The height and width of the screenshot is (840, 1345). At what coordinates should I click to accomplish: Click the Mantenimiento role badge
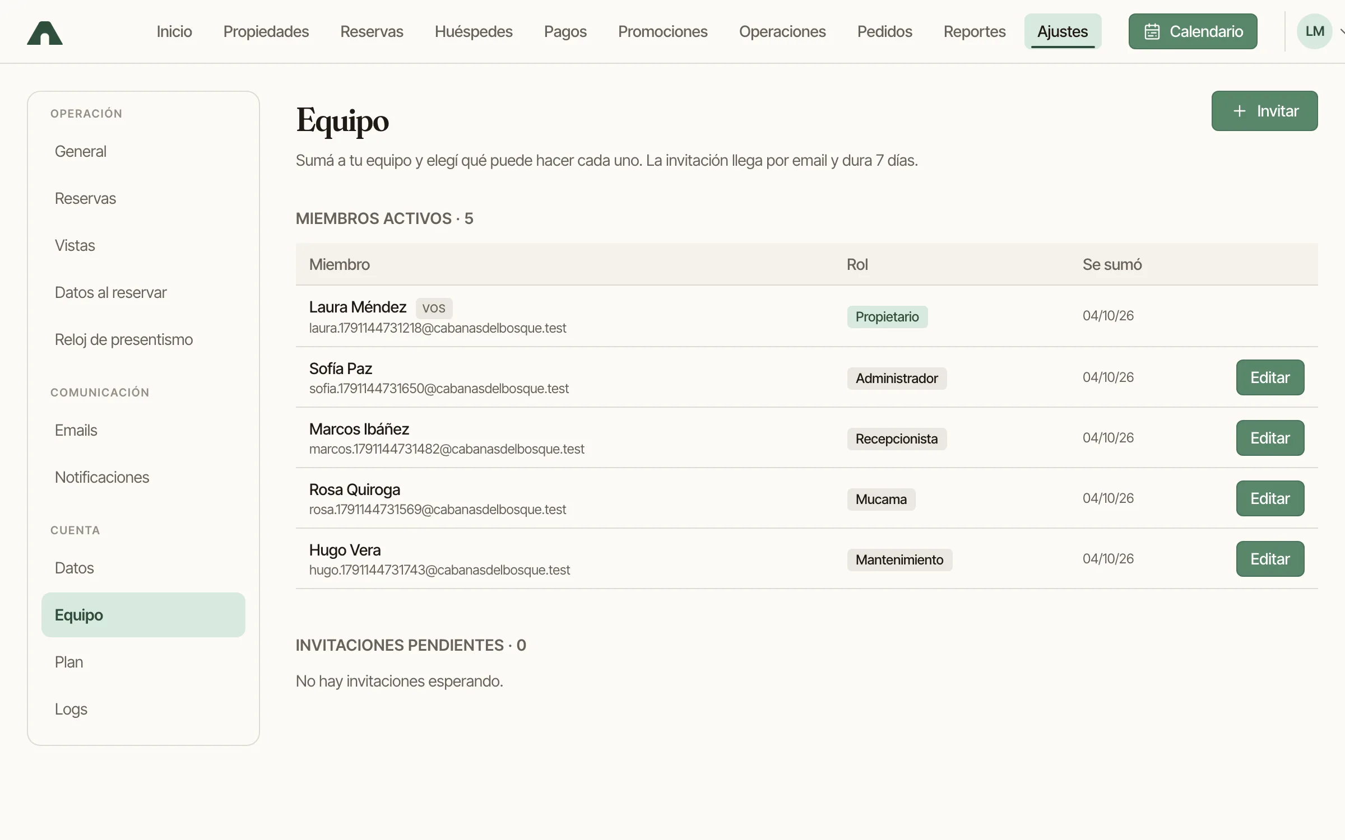coord(899,560)
